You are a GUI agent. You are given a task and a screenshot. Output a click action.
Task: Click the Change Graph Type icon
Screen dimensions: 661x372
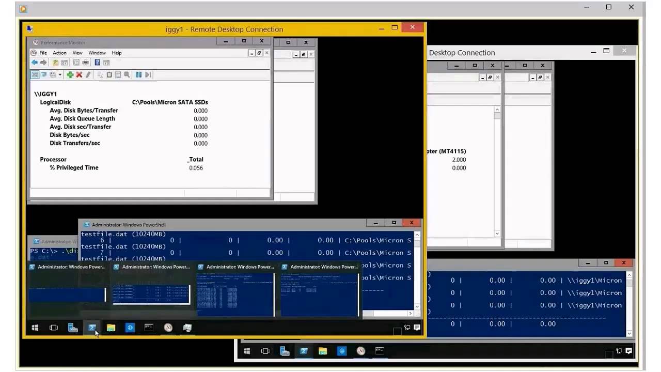[x=53, y=75]
